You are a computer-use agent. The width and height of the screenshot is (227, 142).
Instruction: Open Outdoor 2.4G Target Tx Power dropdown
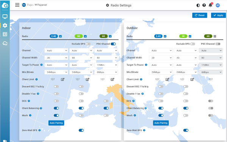pyautogui.click(x=161, y=65)
